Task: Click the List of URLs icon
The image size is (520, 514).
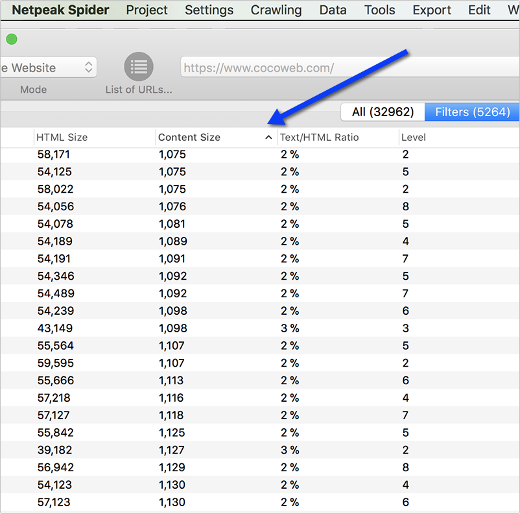Action: 138,67
